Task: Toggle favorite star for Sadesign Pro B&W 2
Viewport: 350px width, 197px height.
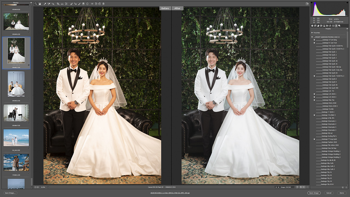Action: (x=314, y=115)
